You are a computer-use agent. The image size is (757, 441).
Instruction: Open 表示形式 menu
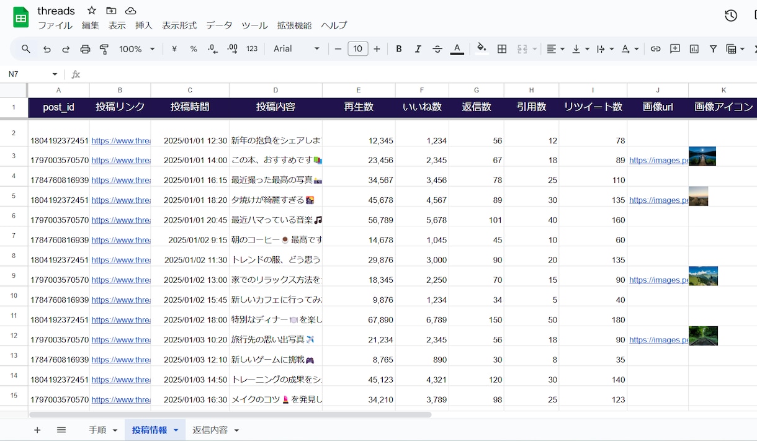point(179,25)
